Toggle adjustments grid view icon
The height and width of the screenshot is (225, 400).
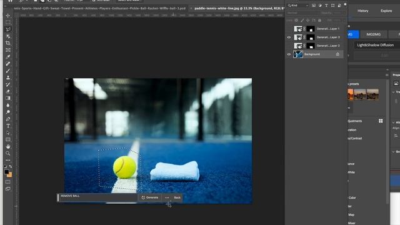[x=381, y=121]
